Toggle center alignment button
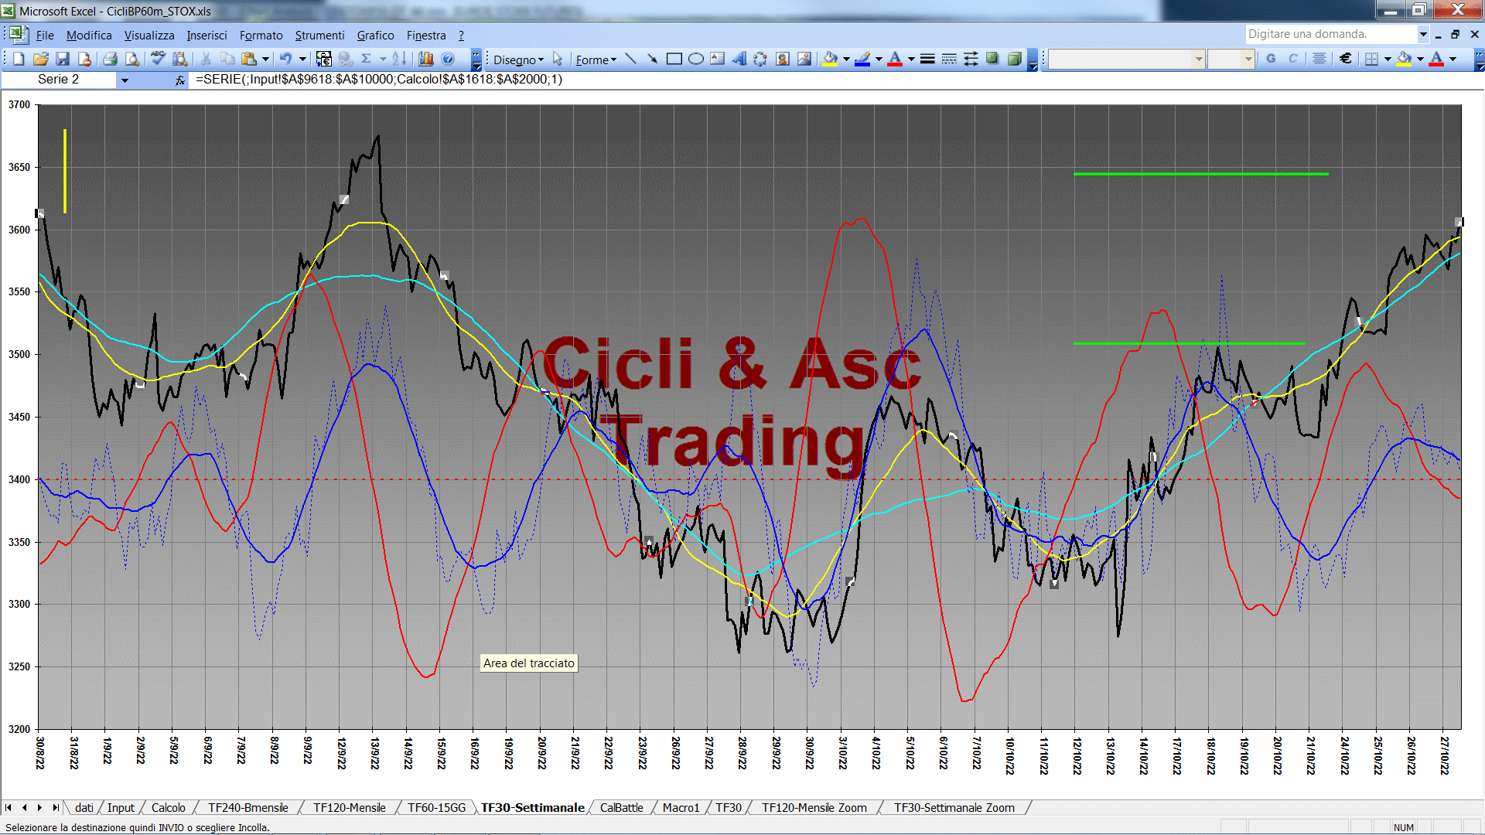This screenshot has height=835, width=1485. point(1319,59)
